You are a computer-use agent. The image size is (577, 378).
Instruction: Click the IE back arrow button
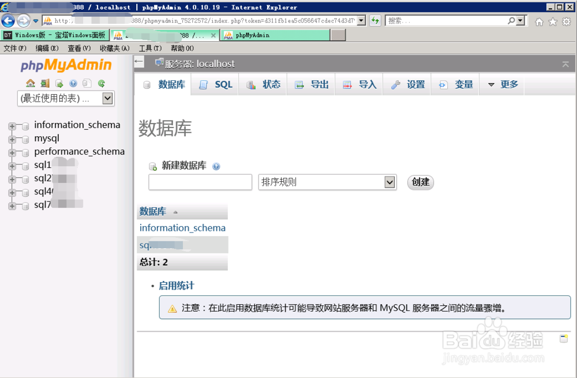(x=8, y=21)
